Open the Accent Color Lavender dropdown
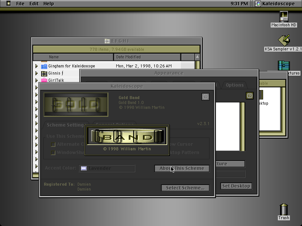Image resolution: width=302 pixels, height=226 pixels. point(107,168)
